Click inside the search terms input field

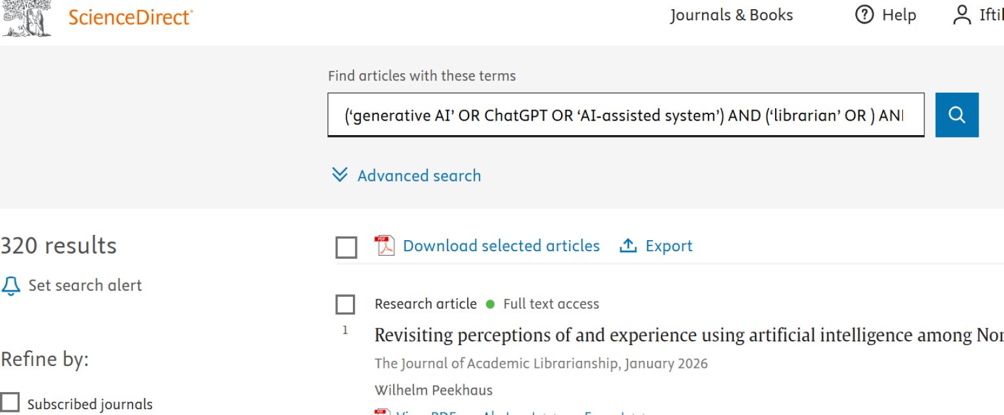(626, 115)
